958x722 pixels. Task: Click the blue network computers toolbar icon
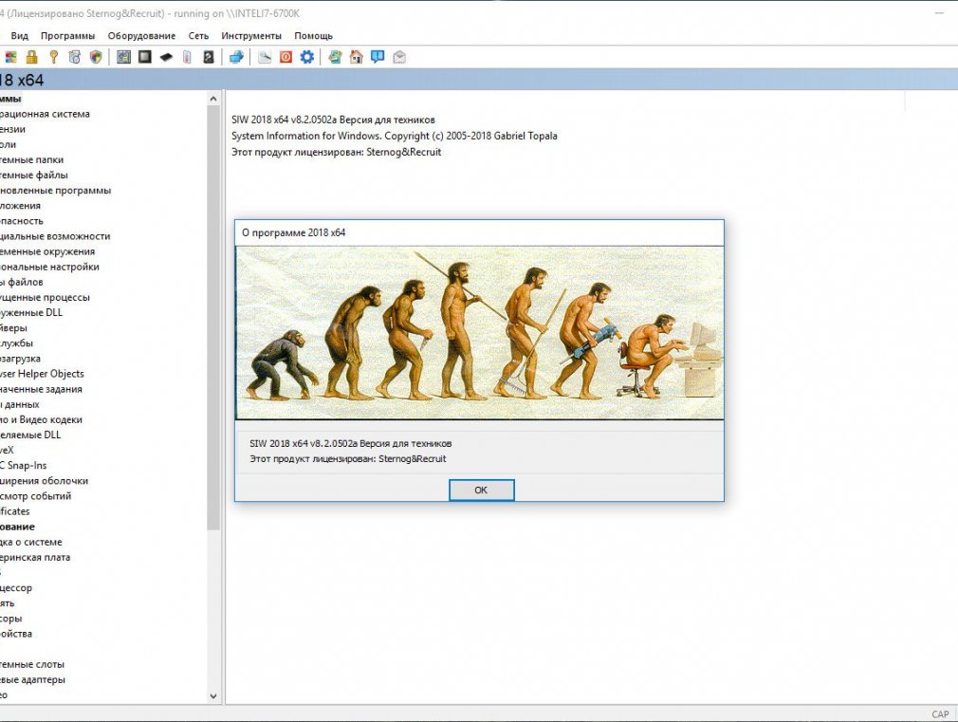coord(236,58)
